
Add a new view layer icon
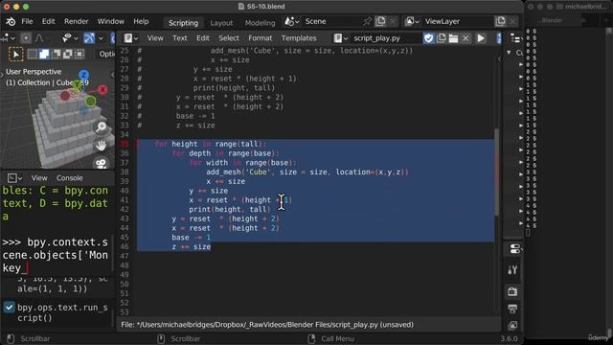500,21
